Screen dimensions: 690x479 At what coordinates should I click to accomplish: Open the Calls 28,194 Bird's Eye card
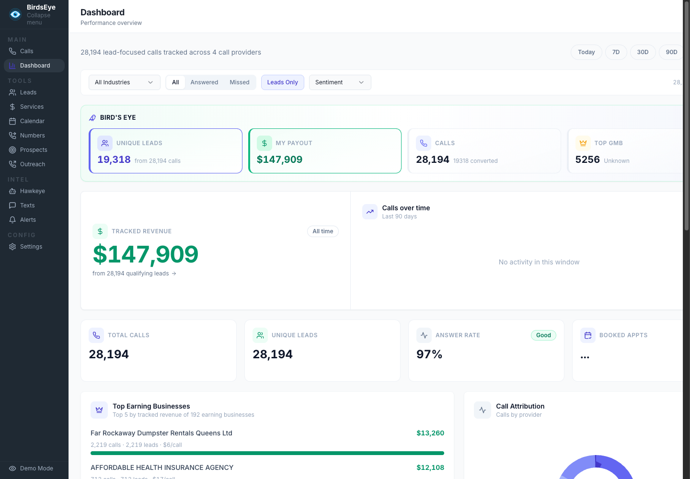(x=484, y=151)
